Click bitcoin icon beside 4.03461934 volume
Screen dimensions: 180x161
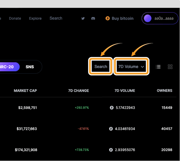point(111,129)
